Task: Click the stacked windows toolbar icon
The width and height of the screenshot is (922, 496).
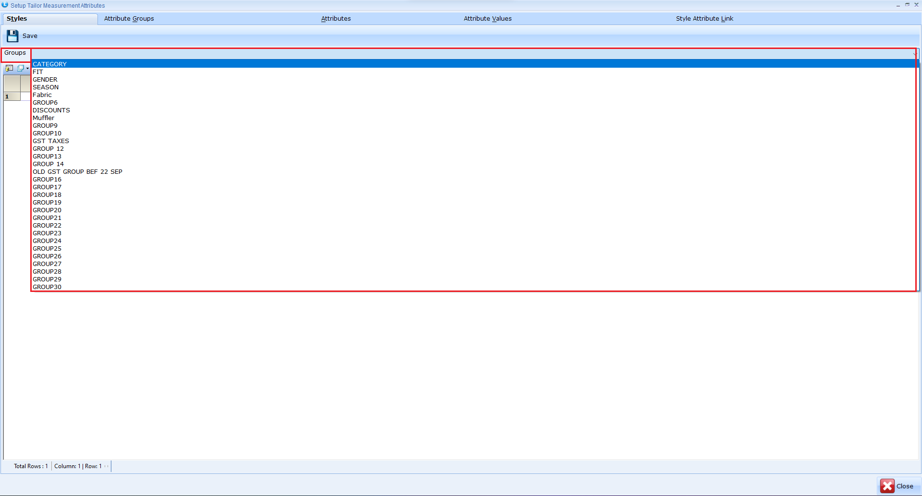Action: tap(20, 68)
